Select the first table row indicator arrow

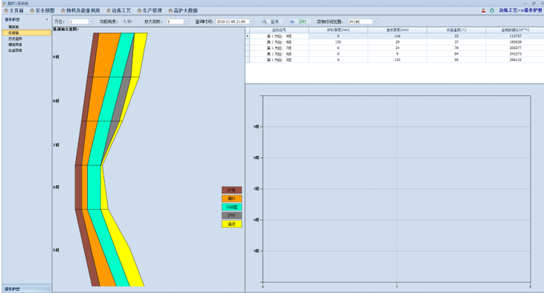[247, 36]
